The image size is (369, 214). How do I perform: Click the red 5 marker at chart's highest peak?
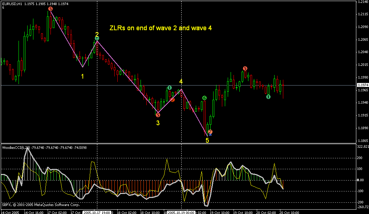[x=50, y=8]
